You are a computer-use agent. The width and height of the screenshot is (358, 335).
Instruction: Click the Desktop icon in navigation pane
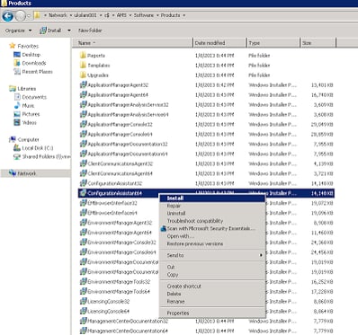point(17,55)
